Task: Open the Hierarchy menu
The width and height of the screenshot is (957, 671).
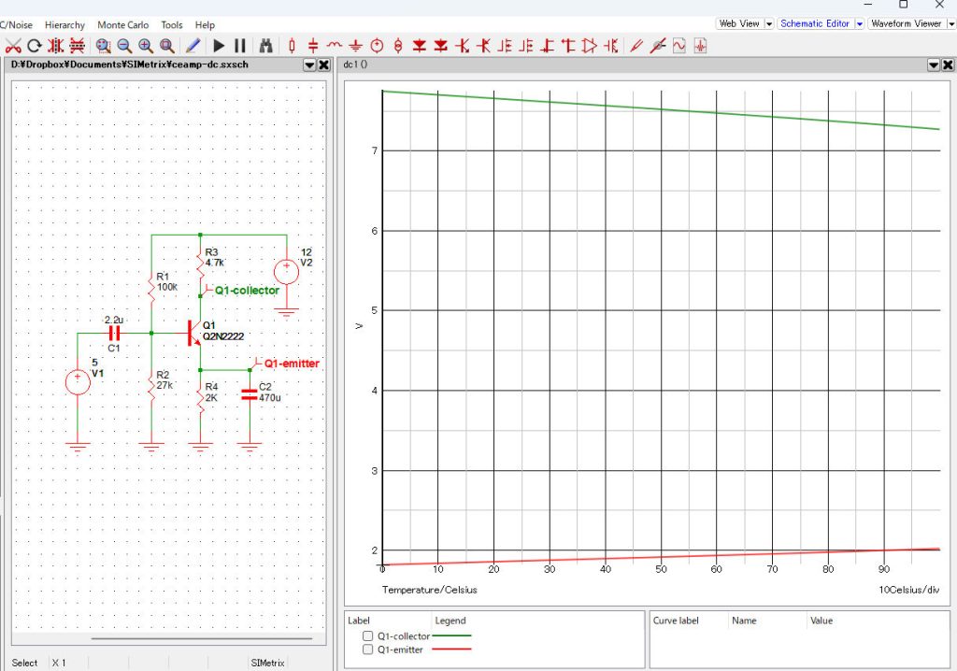Action: point(64,25)
